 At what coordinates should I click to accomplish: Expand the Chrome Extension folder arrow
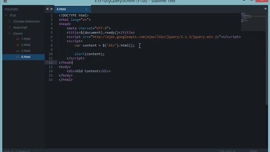click(9, 22)
